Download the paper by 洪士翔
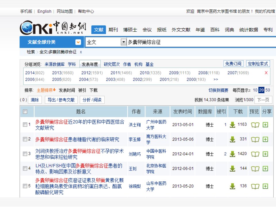The image size is (276, 207). click(232, 125)
